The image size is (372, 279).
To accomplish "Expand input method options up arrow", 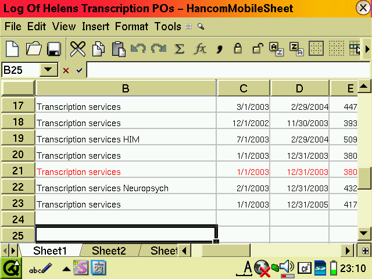I will coord(66,269).
